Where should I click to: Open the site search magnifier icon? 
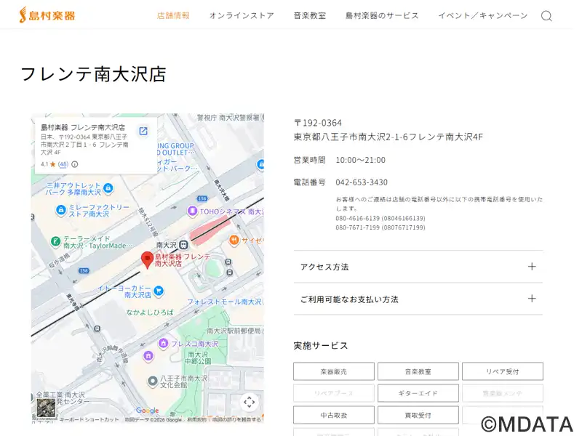point(546,16)
